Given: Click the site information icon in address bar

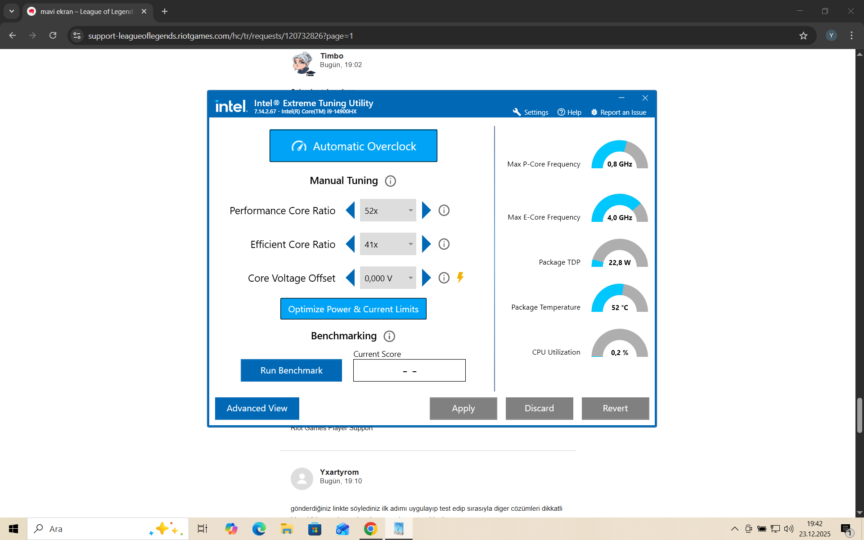Looking at the screenshot, I should coord(77,36).
